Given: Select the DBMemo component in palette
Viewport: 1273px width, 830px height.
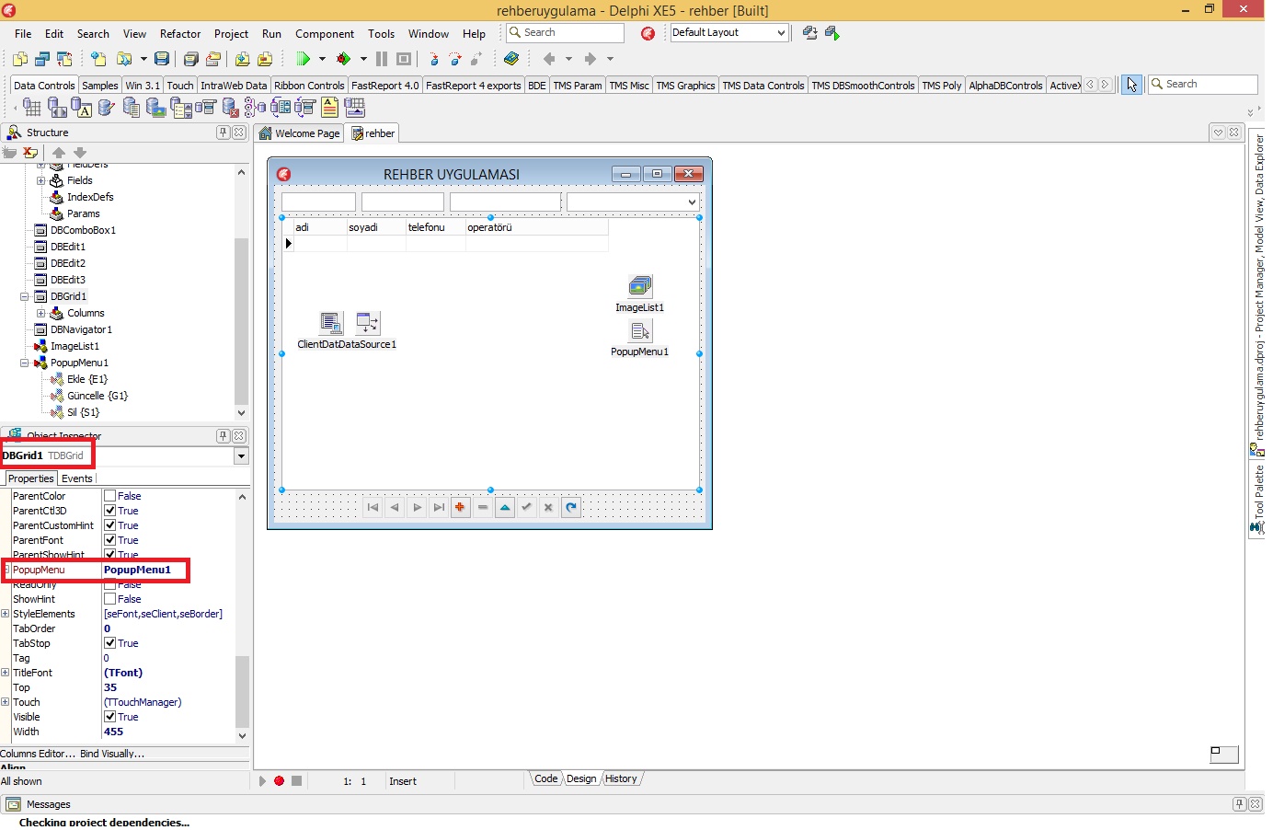Looking at the screenshot, I should 132,108.
